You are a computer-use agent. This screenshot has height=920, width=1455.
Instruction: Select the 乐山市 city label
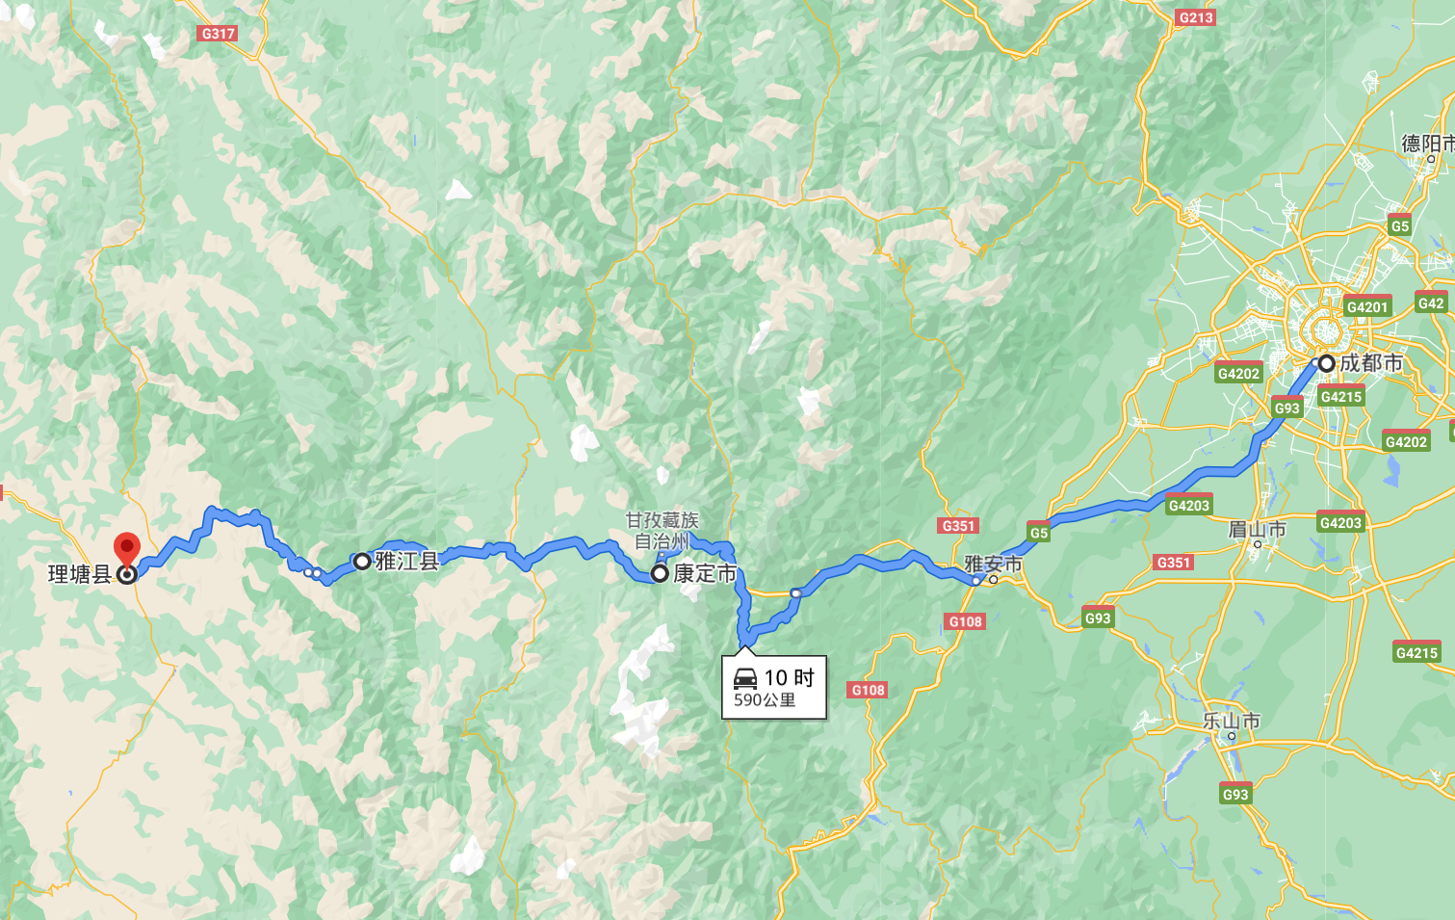point(1231,721)
